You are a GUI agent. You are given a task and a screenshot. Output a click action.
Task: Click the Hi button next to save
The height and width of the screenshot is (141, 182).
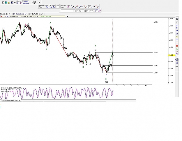[15, 2]
